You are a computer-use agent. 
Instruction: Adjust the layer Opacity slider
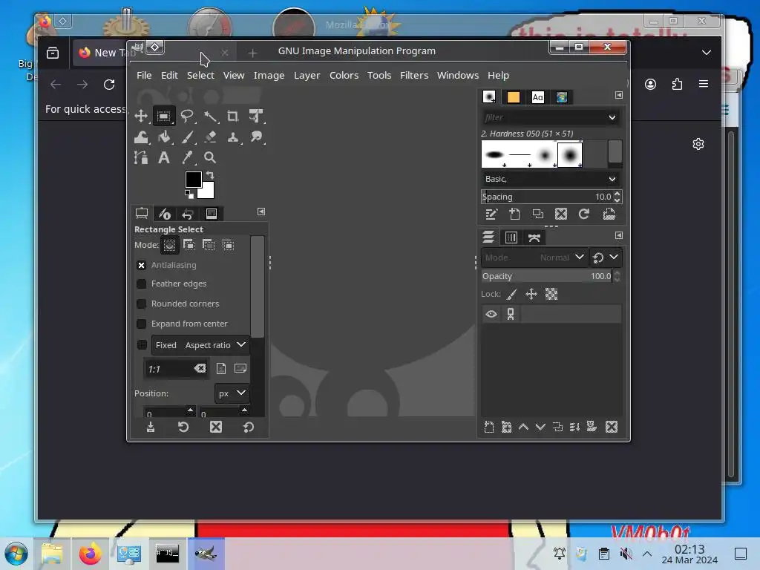click(x=547, y=276)
